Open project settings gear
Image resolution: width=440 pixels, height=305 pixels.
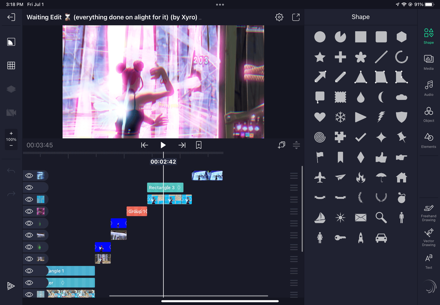click(279, 17)
